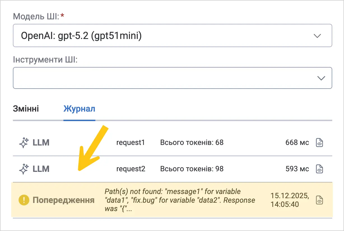344x231 pixels.
Task: Open the Інструменти ШІ dropdown field
Action: tap(172, 78)
